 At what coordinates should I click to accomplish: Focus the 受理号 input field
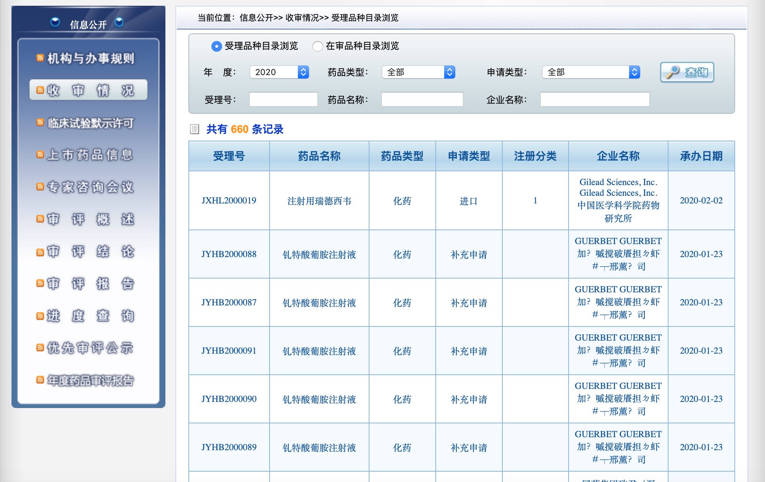[x=283, y=99]
